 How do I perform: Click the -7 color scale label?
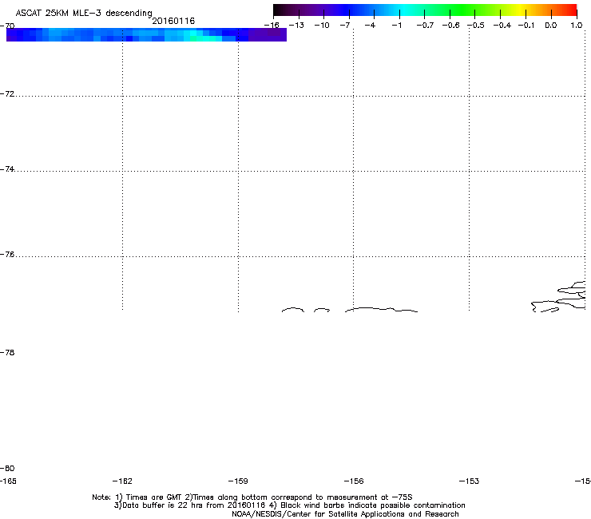pyautogui.click(x=345, y=26)
